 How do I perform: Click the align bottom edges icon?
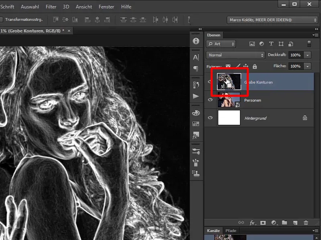pos(75,20)
